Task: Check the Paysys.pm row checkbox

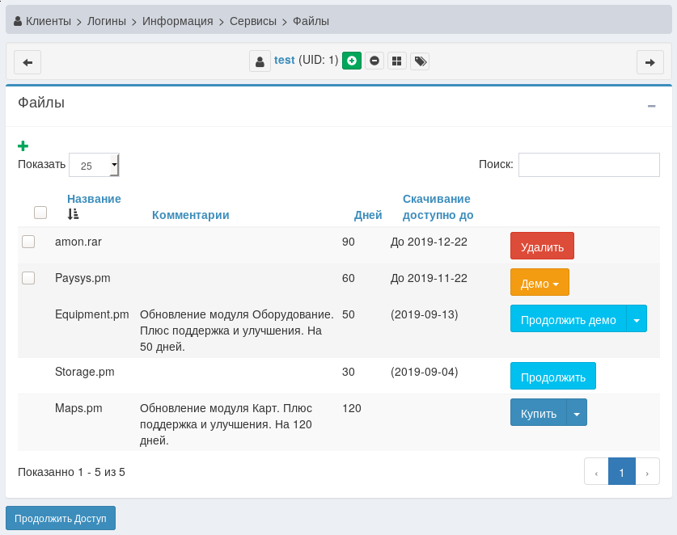Action: click(x=28, y=278)
